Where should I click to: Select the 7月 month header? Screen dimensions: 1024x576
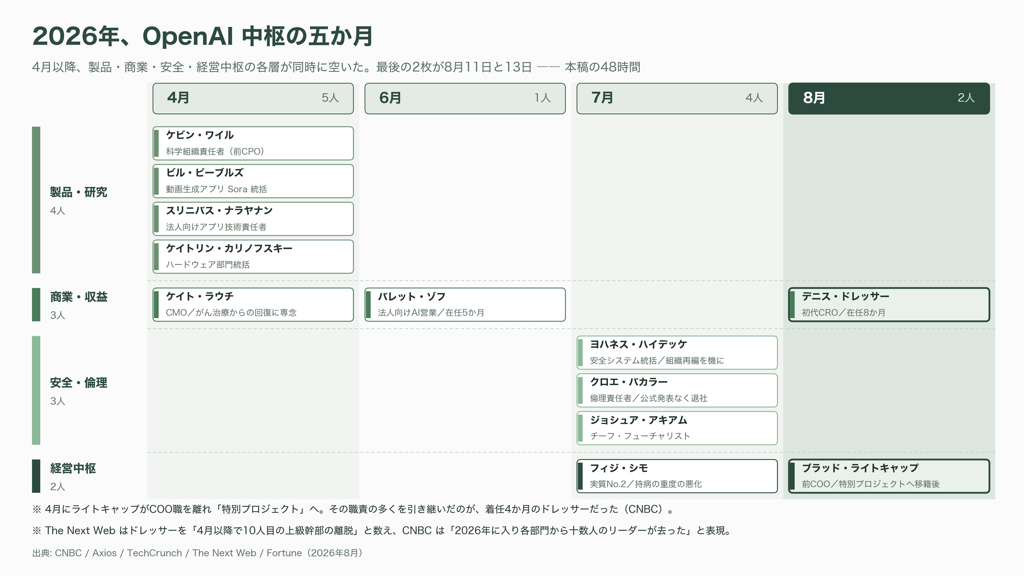tap(677, 98)
